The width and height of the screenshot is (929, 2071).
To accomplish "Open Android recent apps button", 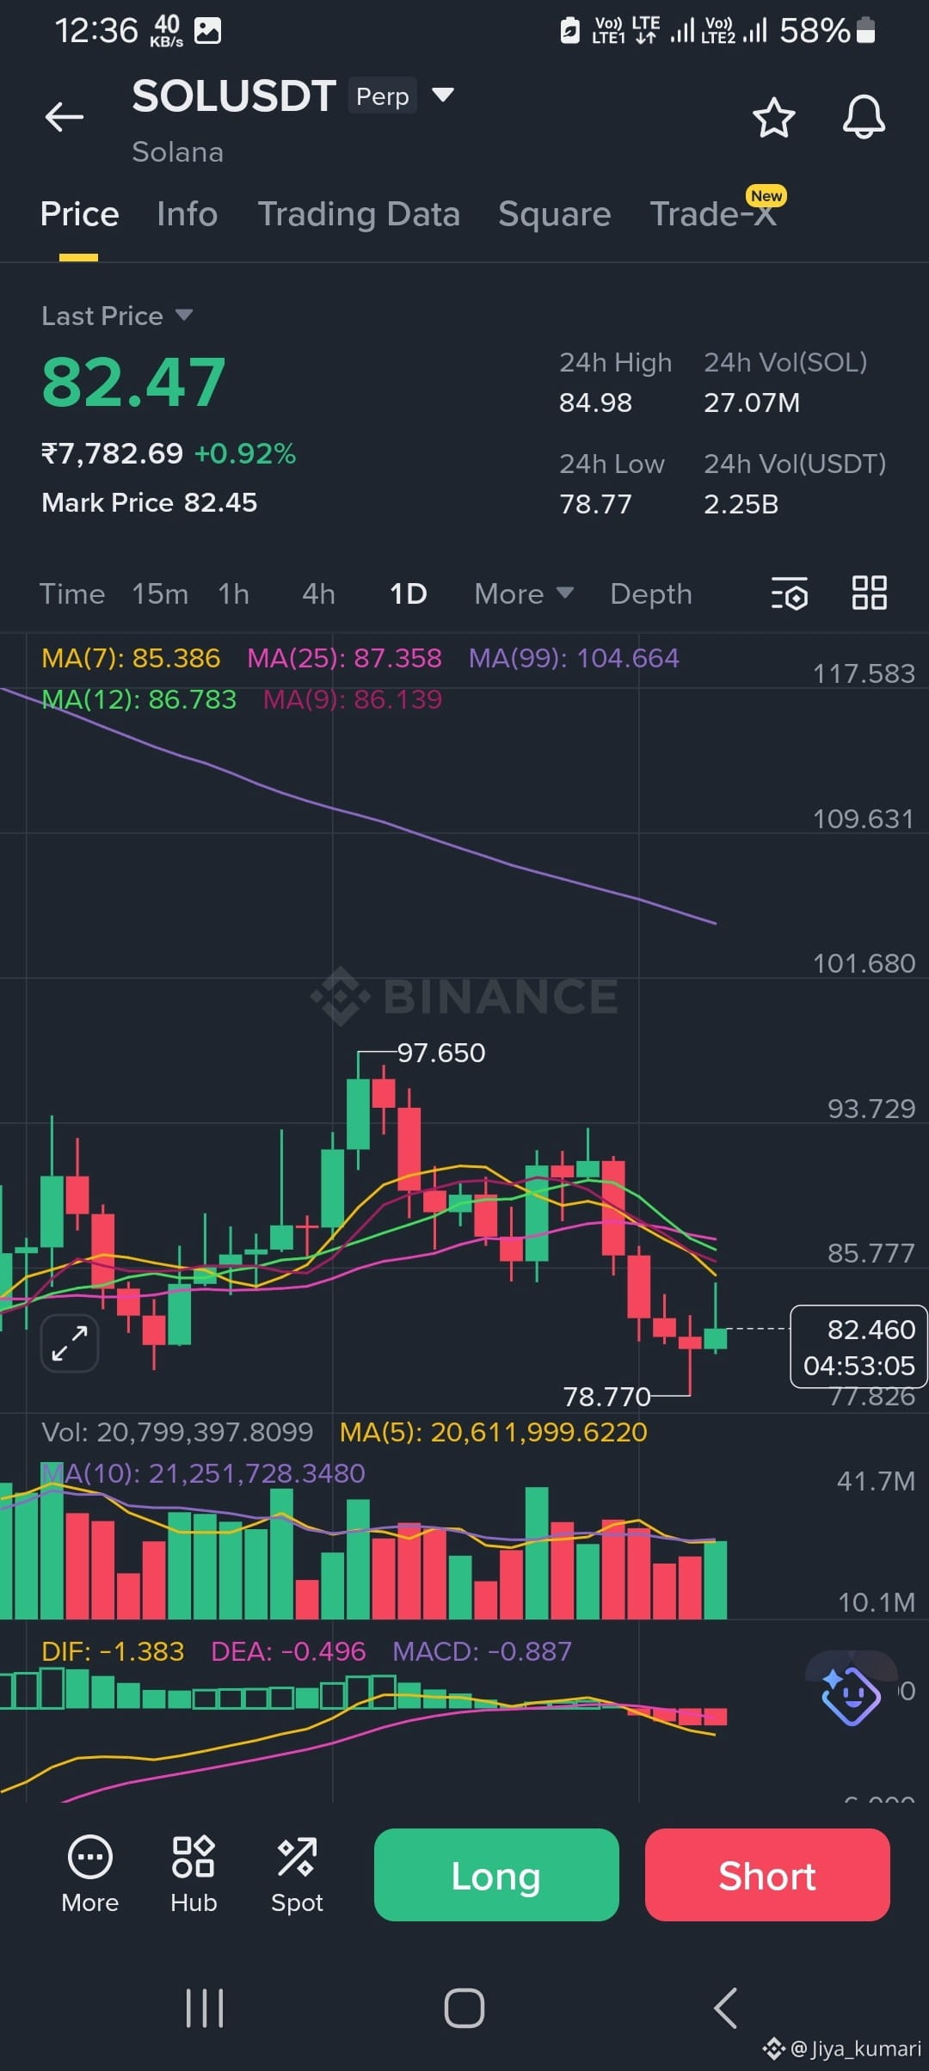I will tap(205, 2009).
